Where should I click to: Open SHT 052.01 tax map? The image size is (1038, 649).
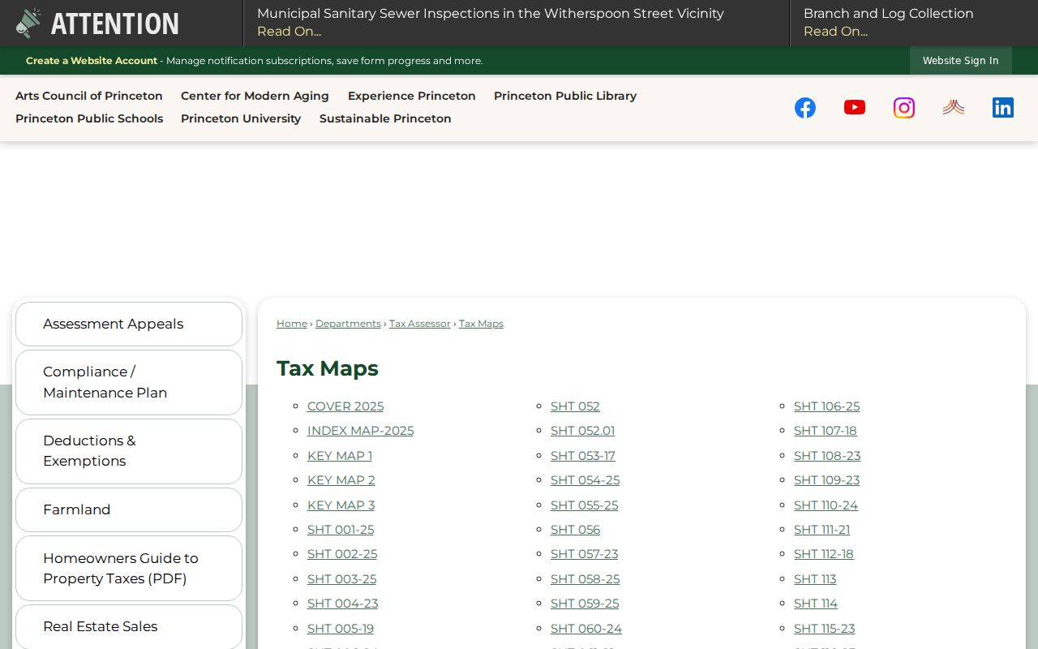click(582, 431)
